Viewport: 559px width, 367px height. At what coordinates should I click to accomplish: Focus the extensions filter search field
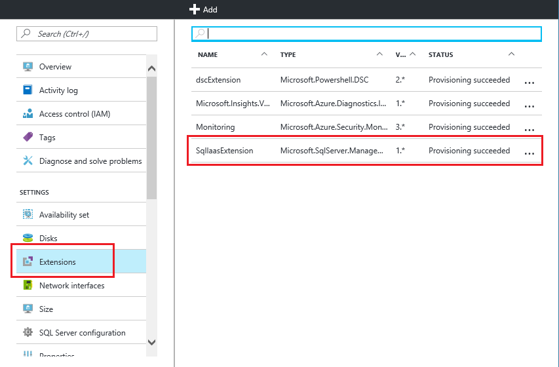[x=366, y=34]
